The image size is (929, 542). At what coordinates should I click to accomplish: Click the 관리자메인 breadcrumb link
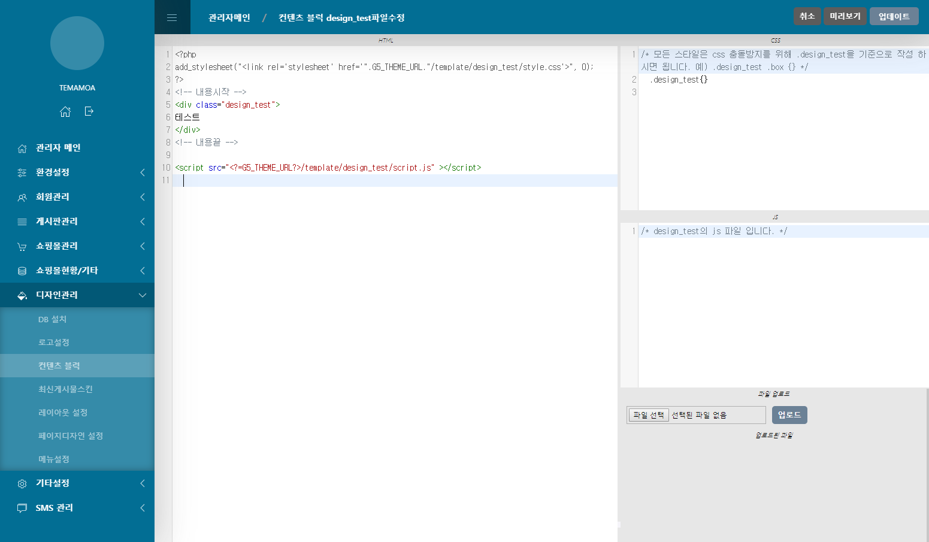point(229,18)
